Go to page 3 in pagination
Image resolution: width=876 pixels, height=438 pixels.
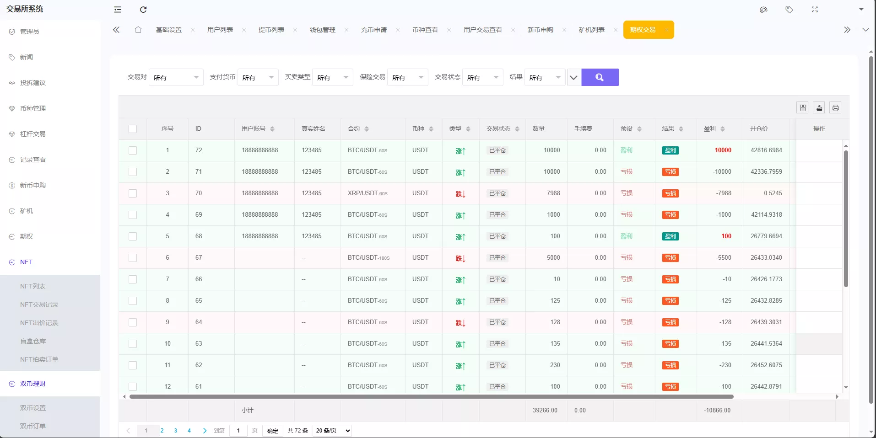(x=175, y=430)
